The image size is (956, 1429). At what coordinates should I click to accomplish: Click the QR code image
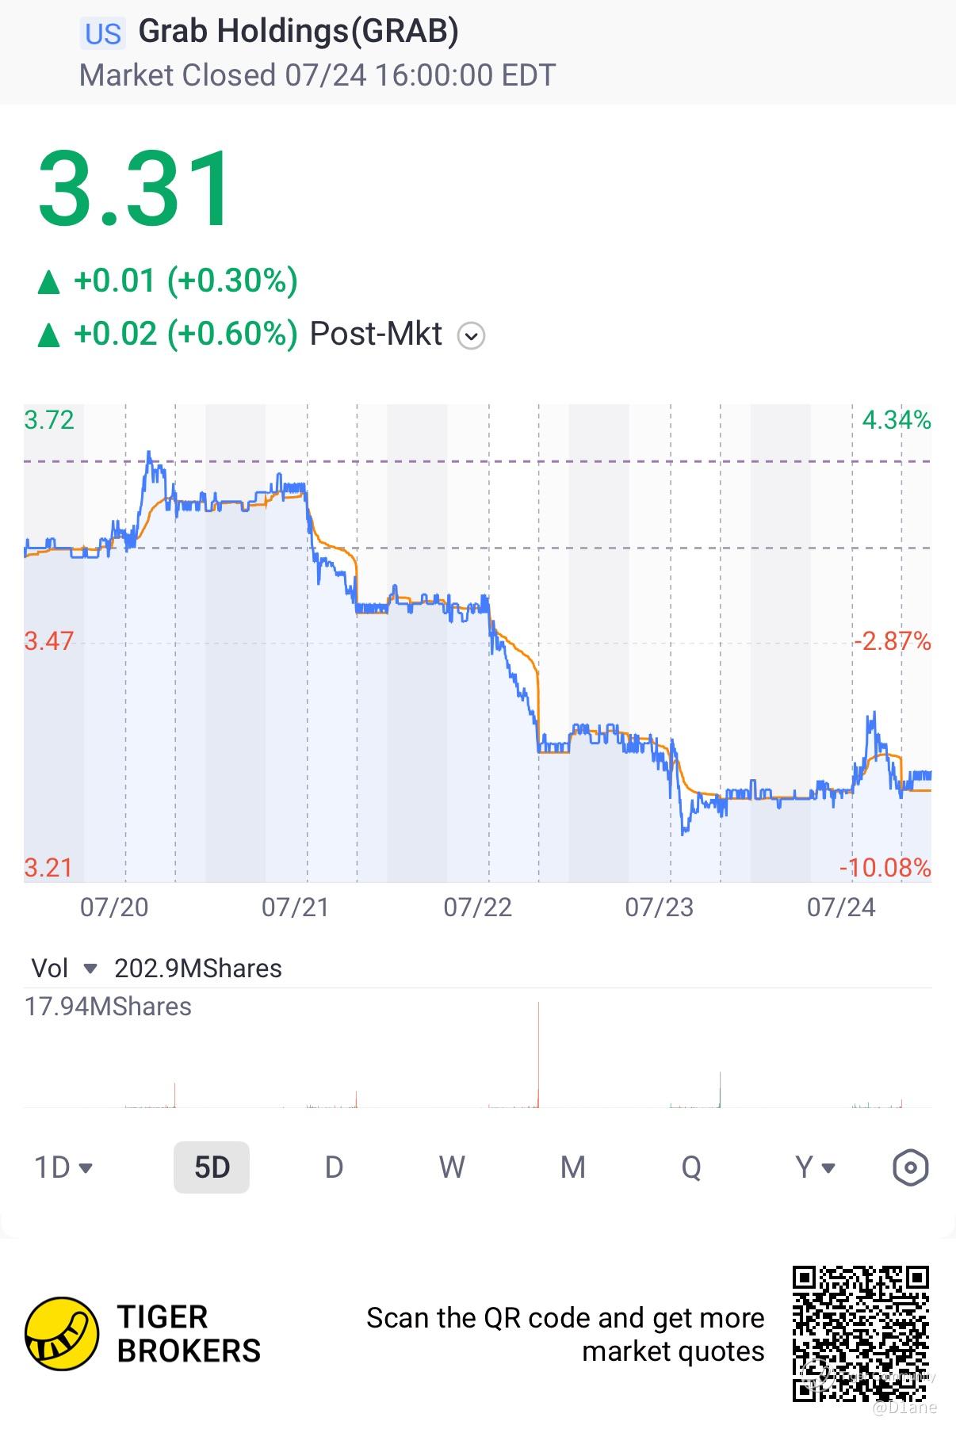coord(861,1334)
